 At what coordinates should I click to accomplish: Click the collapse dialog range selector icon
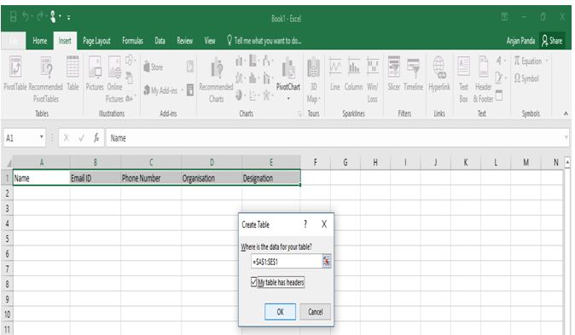(x=327, y=262)
